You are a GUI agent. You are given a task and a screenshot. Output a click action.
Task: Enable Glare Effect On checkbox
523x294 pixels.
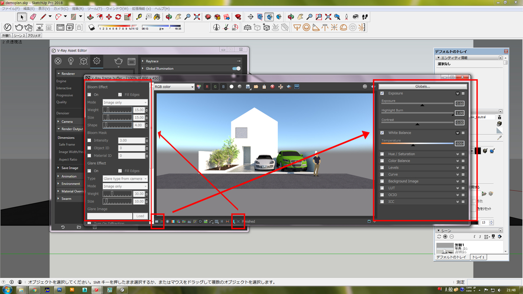pyautogui.click(x=89, y=170)
